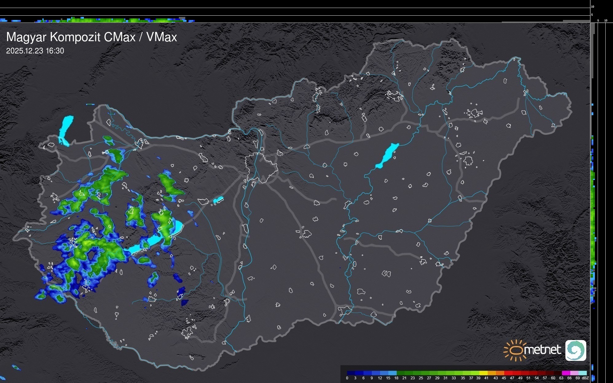Viewport: 613px width, 383px height.
Task: Click the magenta 63 dBZ legend swatch
Action: click(x=566, y=373)
